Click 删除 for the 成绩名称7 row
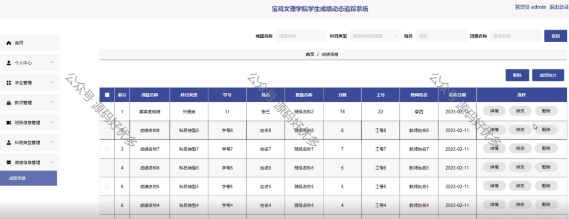This screenshot has width=569, height=219. click(546, 148)
